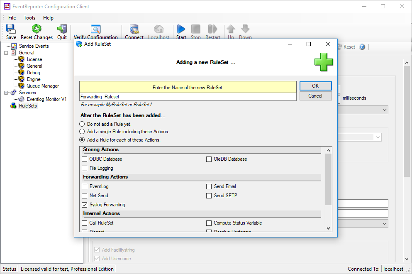Click the Add RuleSet dialog title icon
The height and width of the screenshot is (274, 412).
click(x=79, y=44)
